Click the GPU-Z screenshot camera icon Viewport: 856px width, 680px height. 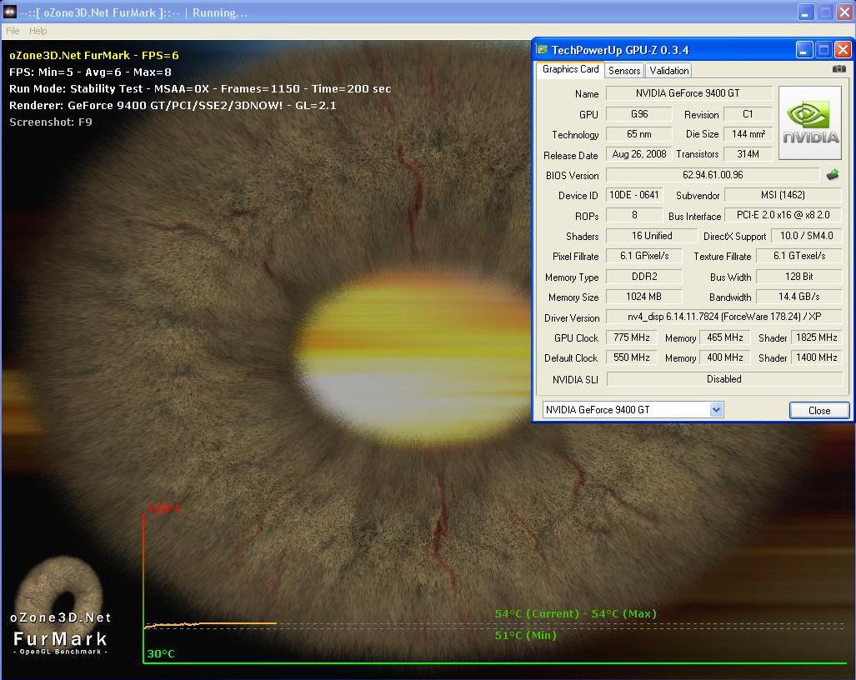point(838,69)
